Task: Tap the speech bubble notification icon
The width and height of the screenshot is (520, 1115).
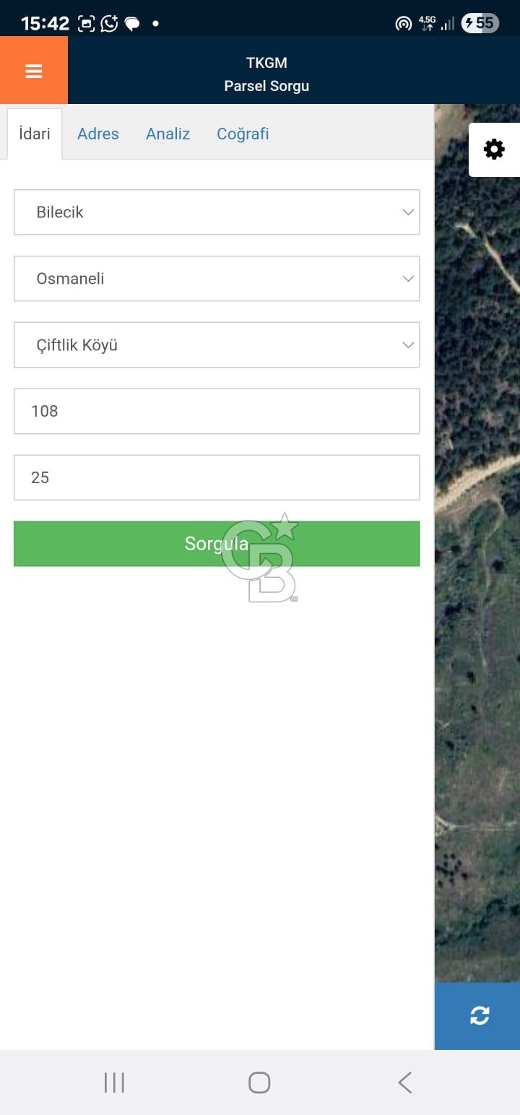Action: coord(131,22)
